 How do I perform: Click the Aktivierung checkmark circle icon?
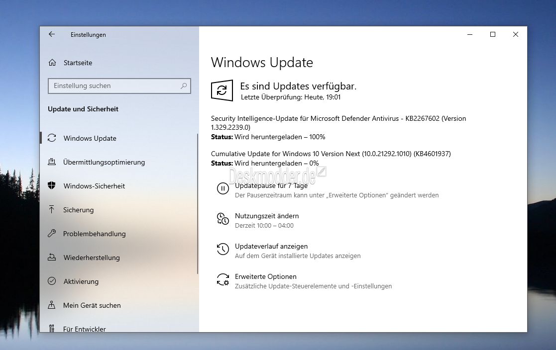[x=52, y=281]
